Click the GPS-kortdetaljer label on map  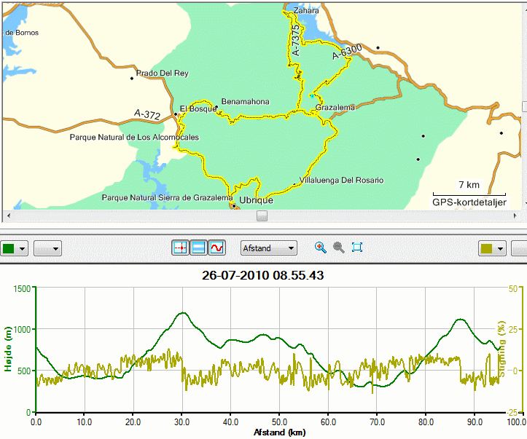point(469,202)
